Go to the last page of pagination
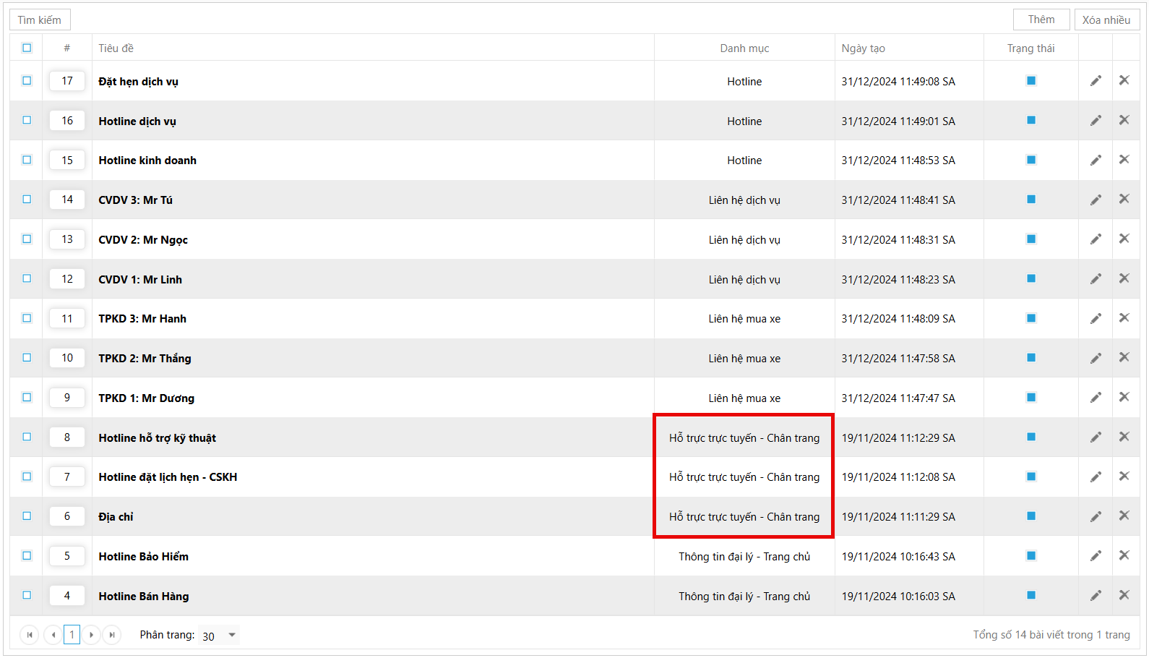Image resolution: width=1149 pixels, height=658 pixels. [x=112, y=635]
